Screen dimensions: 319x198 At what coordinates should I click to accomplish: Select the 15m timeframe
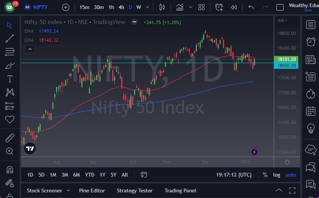tap(84, 7)
